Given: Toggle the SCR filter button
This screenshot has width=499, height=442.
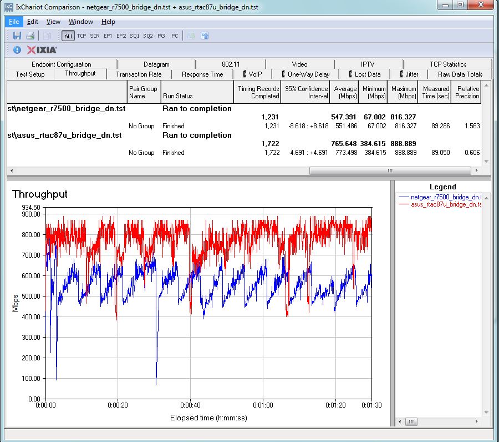Looking at the screenshot, I should (94, 36).
